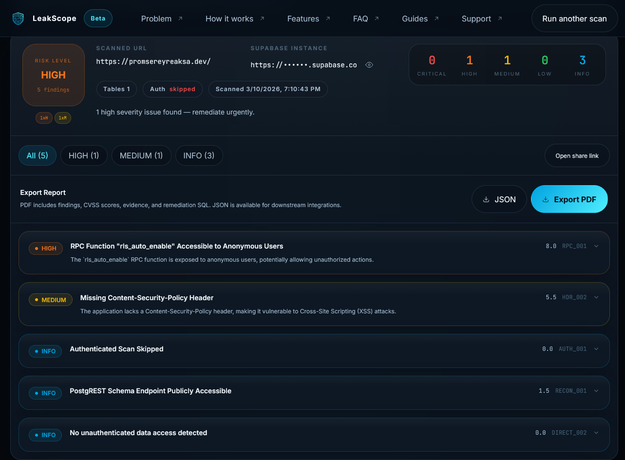Click the arrow icon beside Features
Image resolution: width=625 pixels, height=460 pixels.
(x=328, y=19)
